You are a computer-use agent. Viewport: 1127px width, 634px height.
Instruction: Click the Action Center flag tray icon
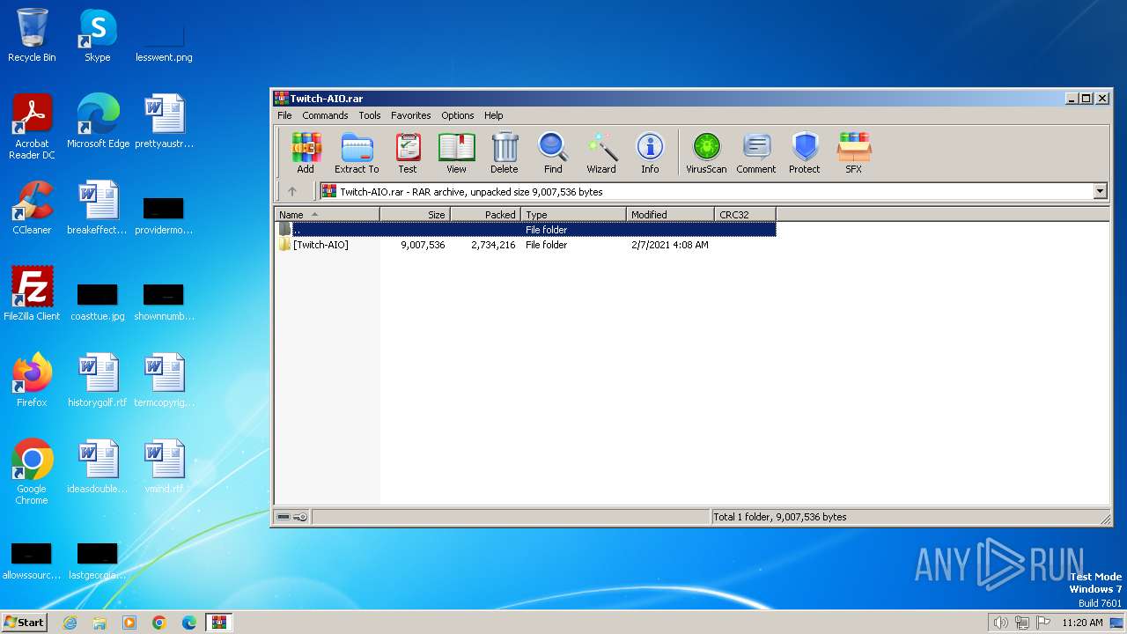pos(1043,623)
